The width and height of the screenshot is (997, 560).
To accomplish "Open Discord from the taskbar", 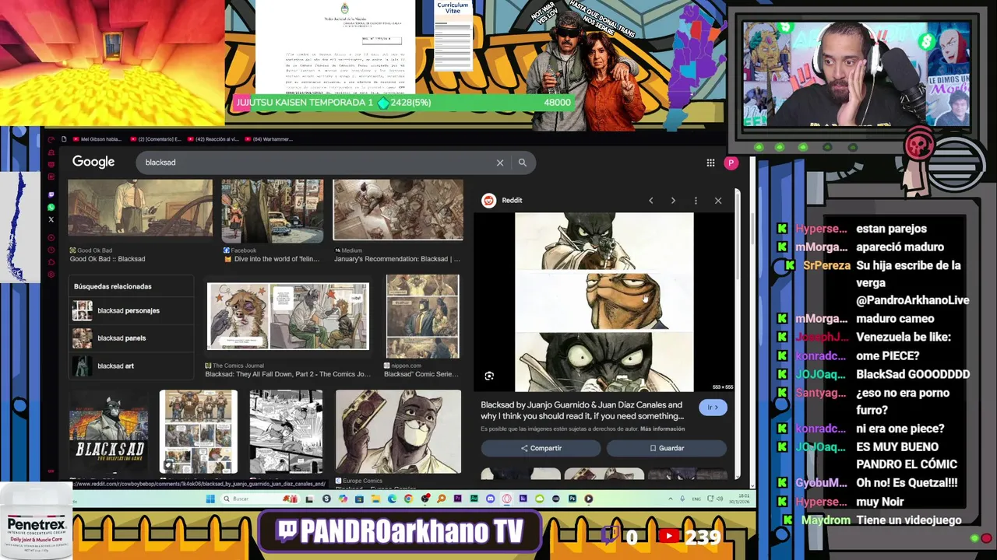I will pyautogui.click(x=490, y=499).
